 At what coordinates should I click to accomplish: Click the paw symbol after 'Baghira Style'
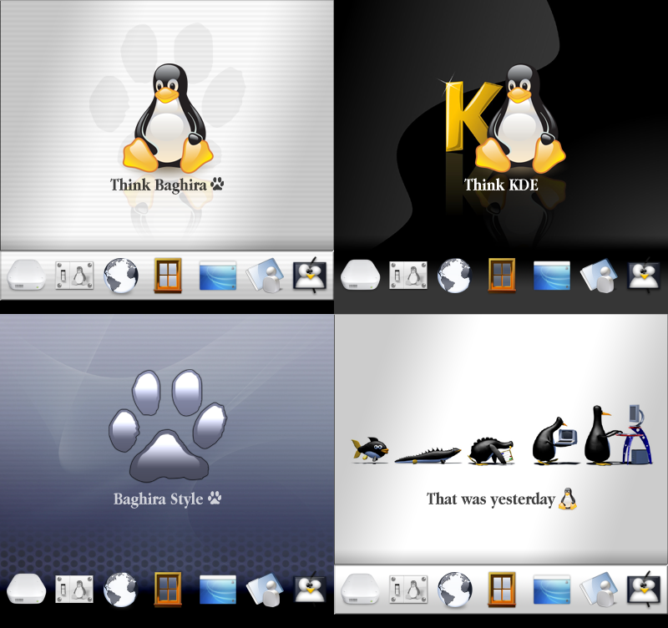[215, 498]
